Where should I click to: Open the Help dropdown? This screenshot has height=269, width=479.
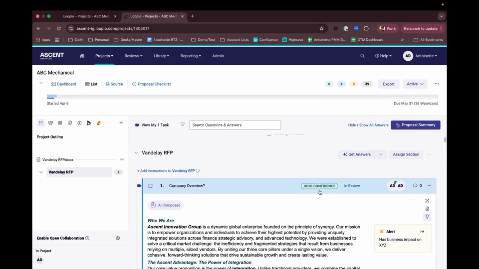click(x=383, y=56)
